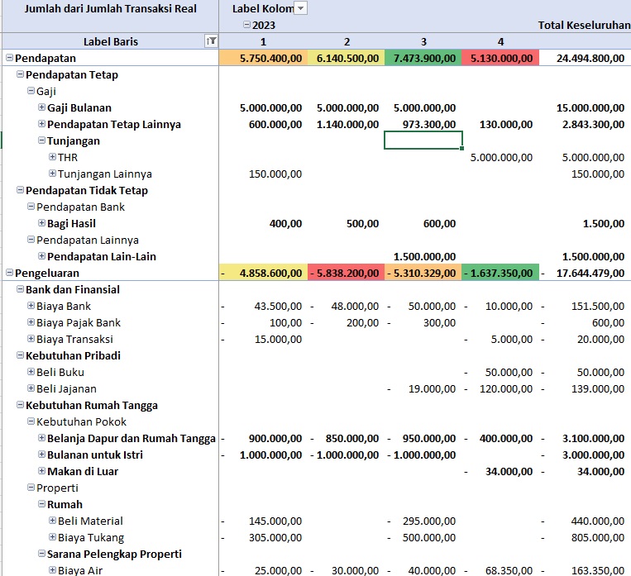Collapse the Tunjangan subgroup
The height and width of the screenshot is (576, 631).
(x=41, y=140)
